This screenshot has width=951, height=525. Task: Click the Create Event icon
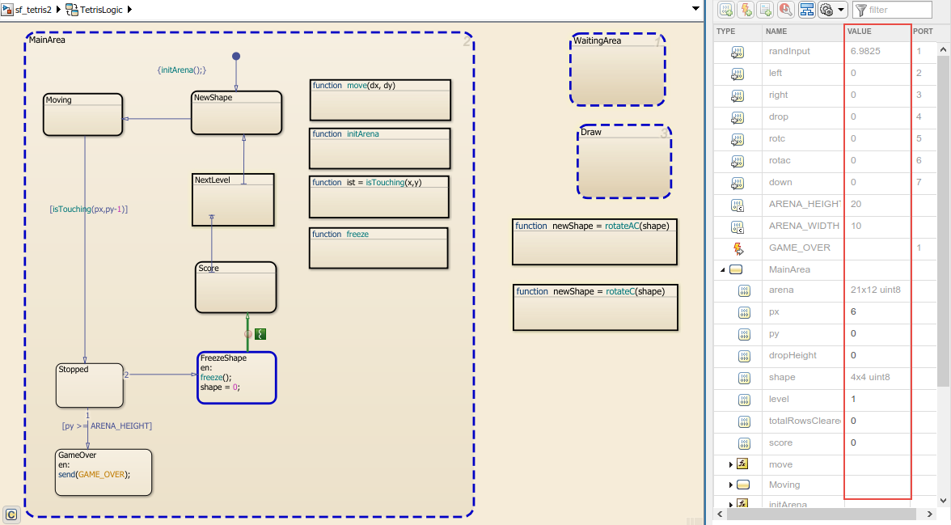pos(745,9)
